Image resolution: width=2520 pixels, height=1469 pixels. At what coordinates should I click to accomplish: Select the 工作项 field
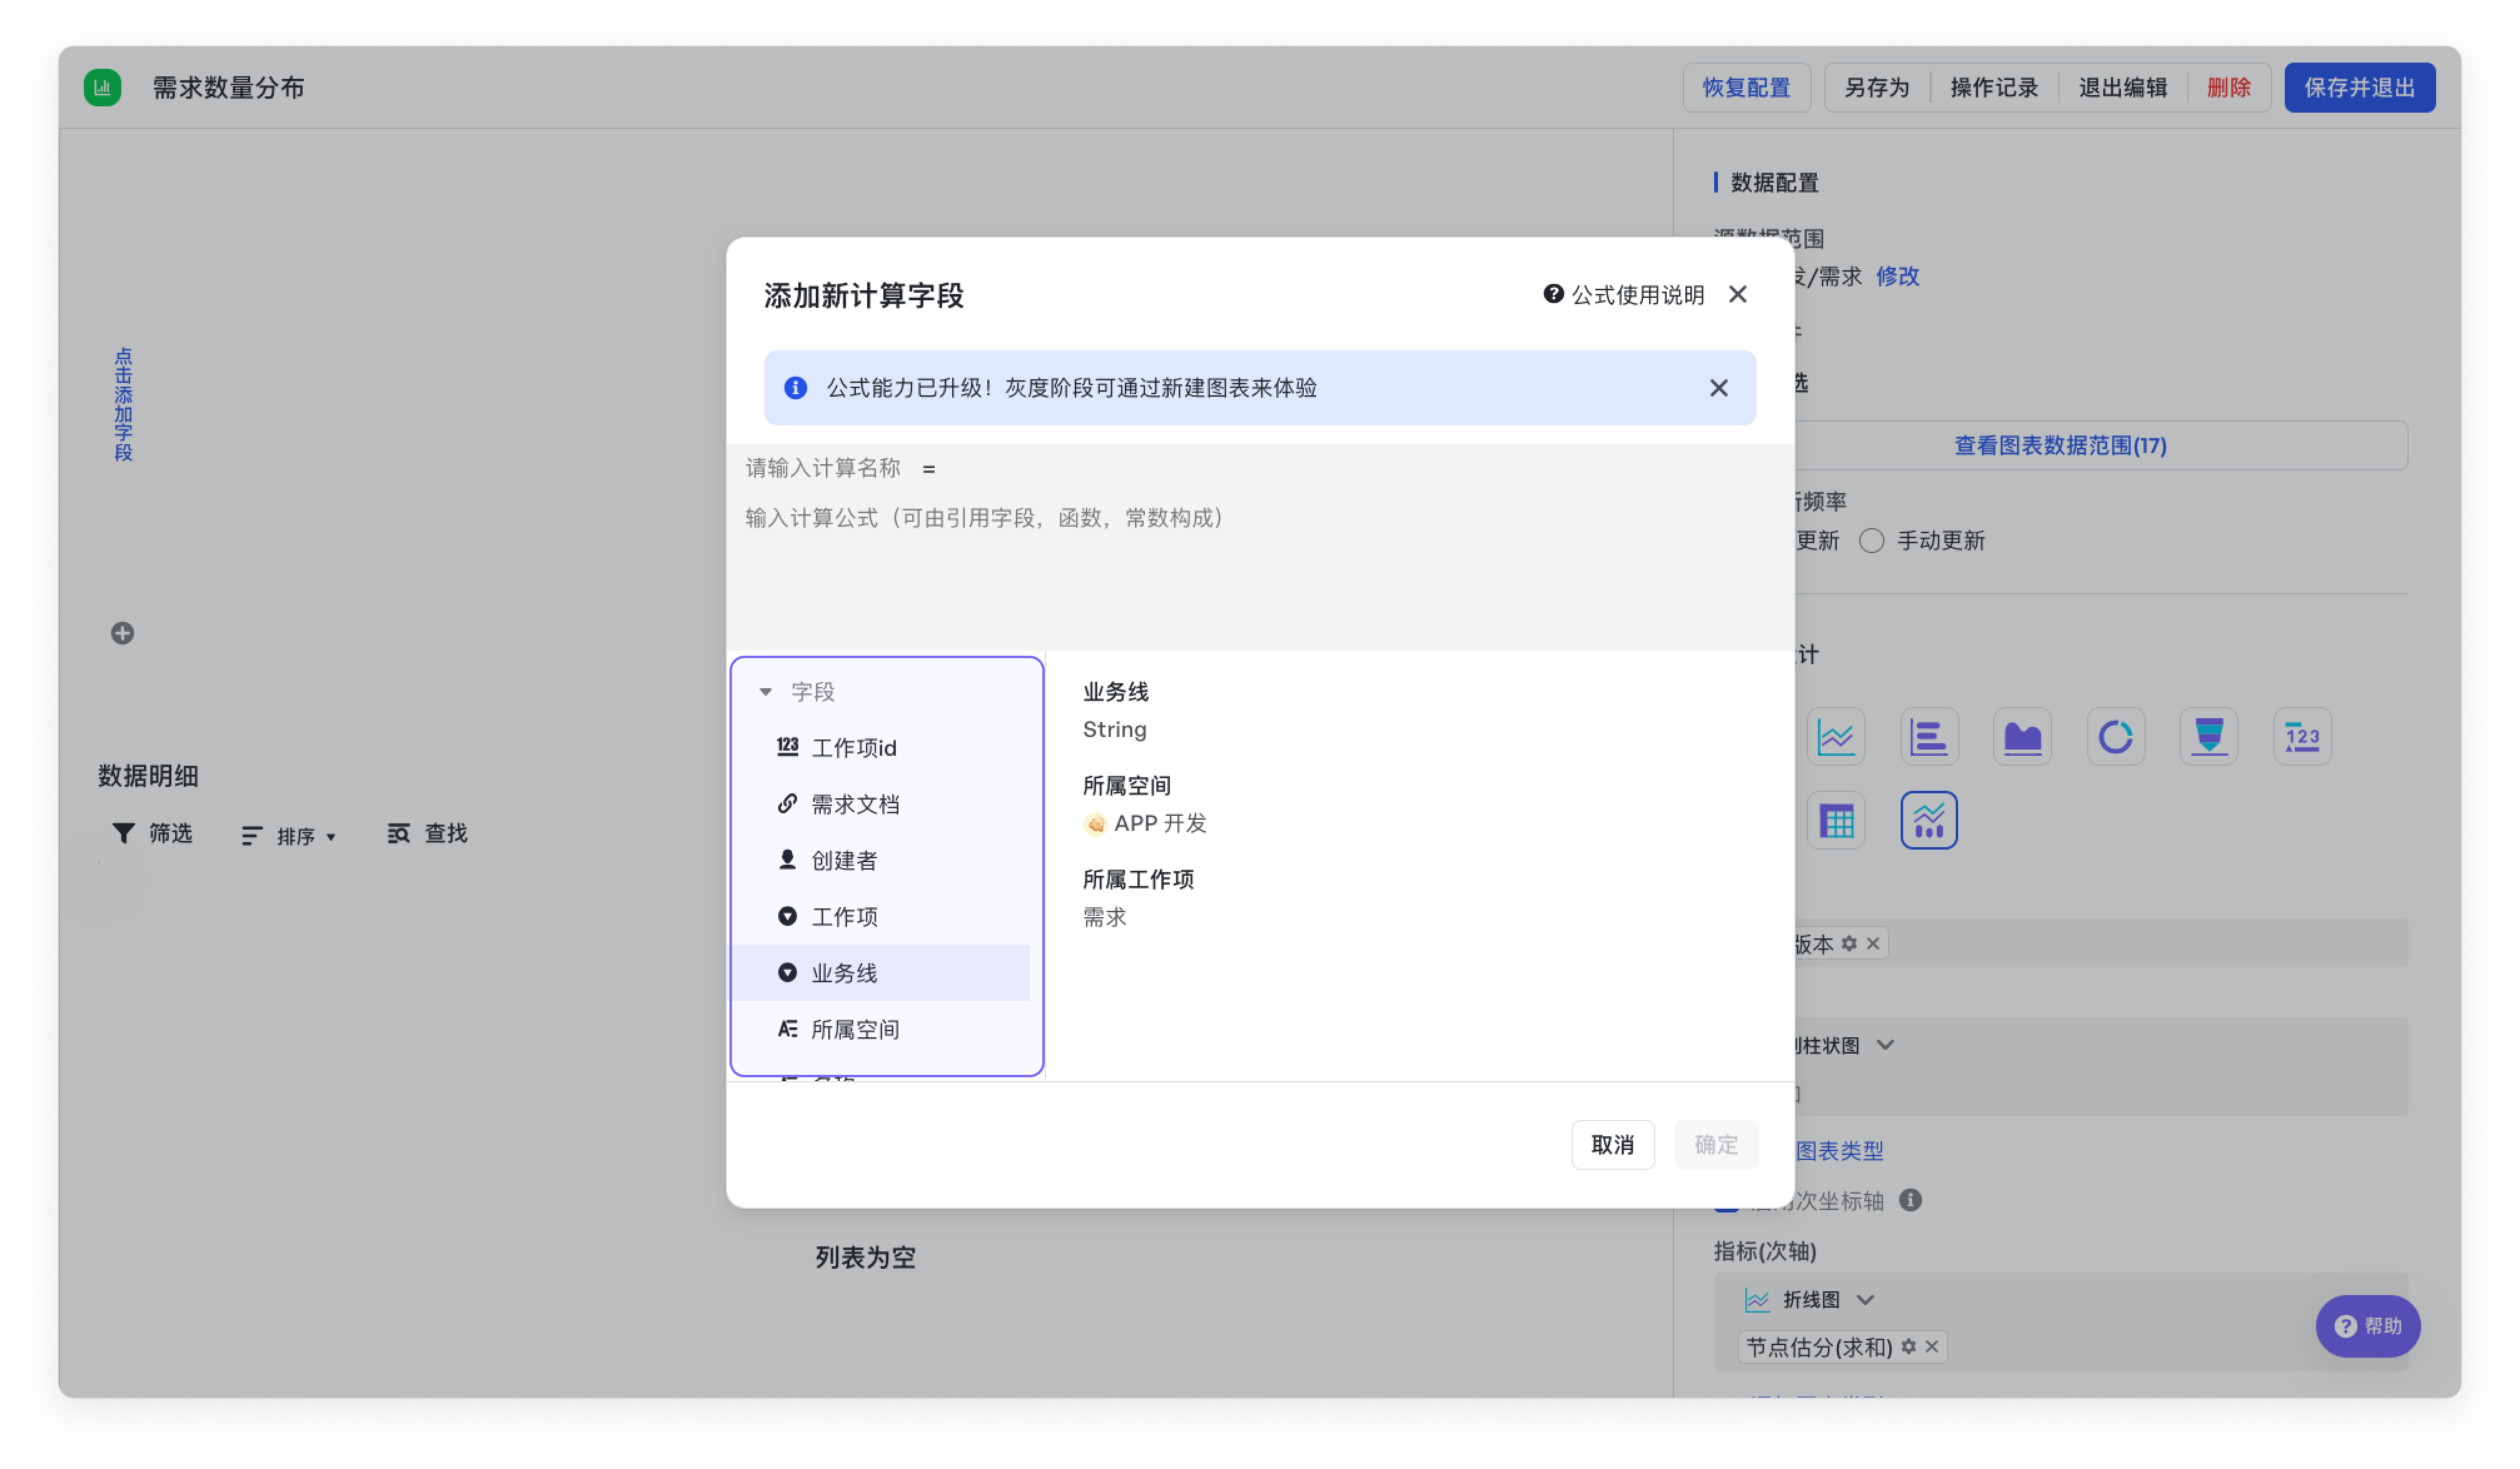click(x=882, y=917)
